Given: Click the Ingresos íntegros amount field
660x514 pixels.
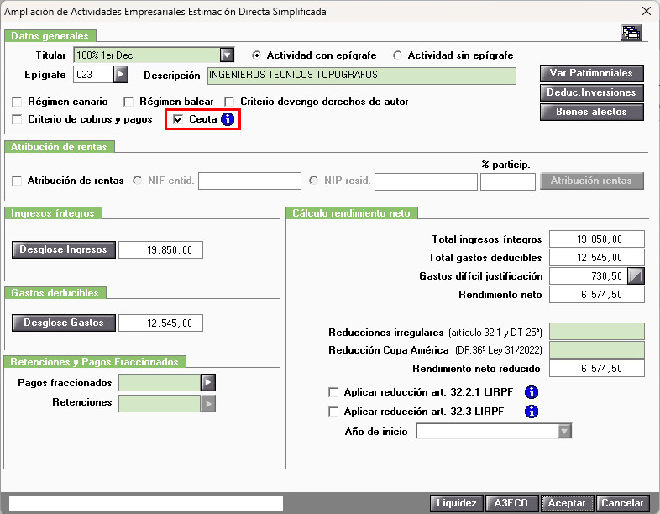Looking at the screenshot, I should pyautogui.click(x=160, y=250).
